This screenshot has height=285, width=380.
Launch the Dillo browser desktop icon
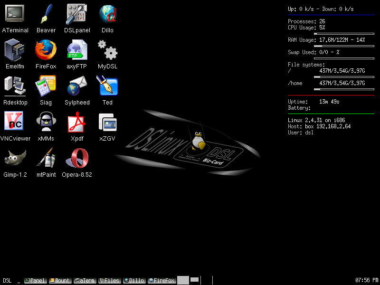[107, 14]
